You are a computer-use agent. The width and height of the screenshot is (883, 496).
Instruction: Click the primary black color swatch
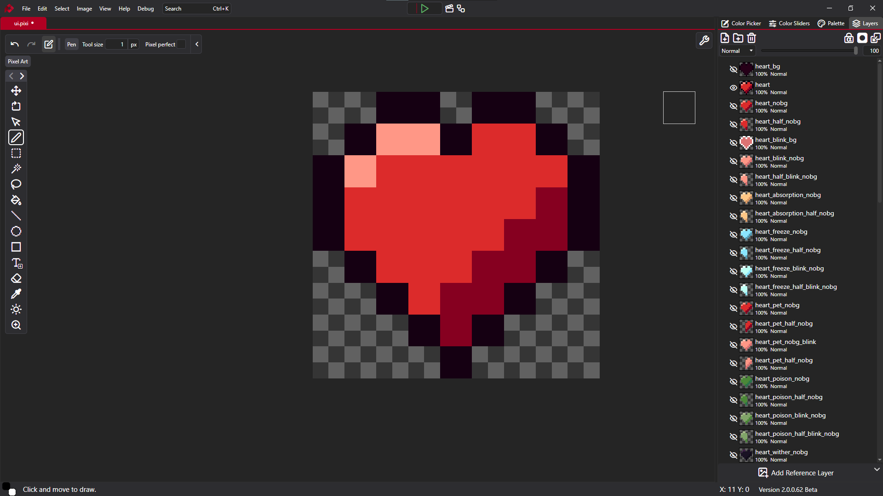pos(6,486)
